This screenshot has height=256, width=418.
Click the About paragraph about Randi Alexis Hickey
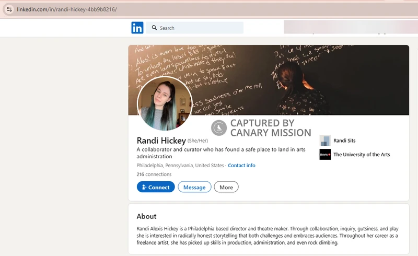[x=268, y=236]
